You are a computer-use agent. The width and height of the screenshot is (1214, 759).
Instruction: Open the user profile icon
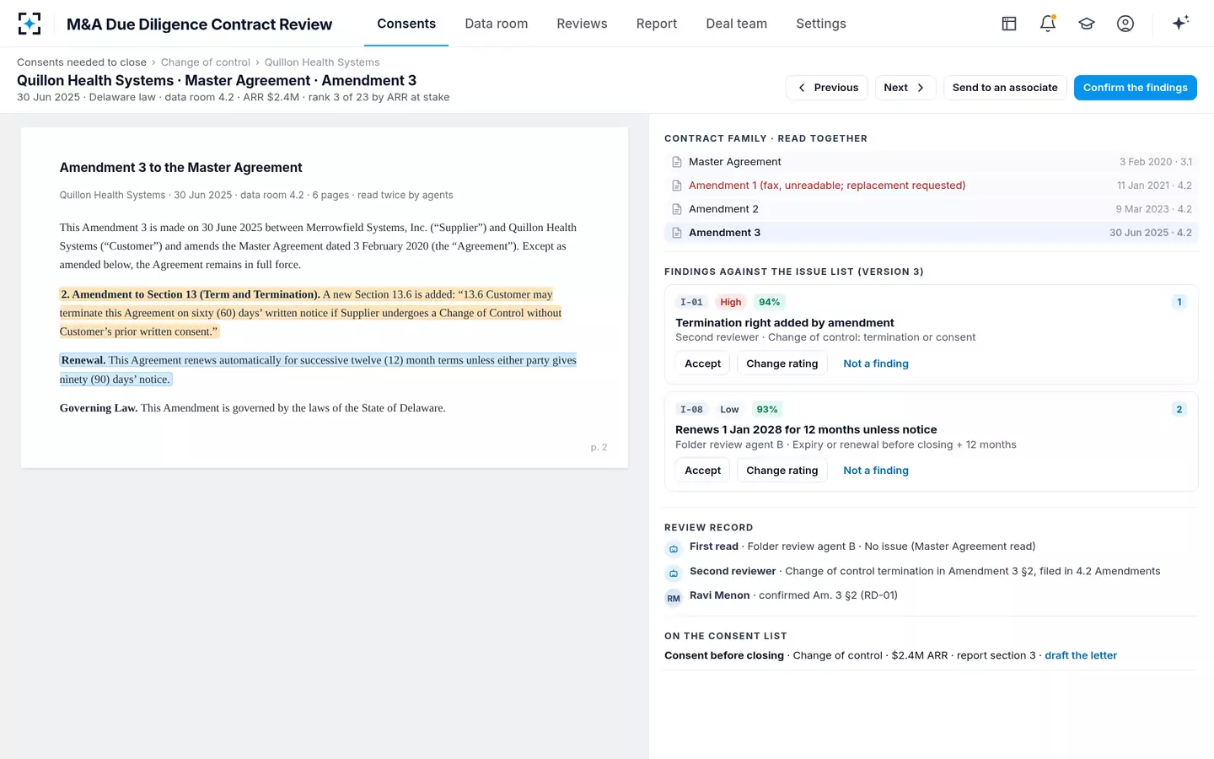1125,24
